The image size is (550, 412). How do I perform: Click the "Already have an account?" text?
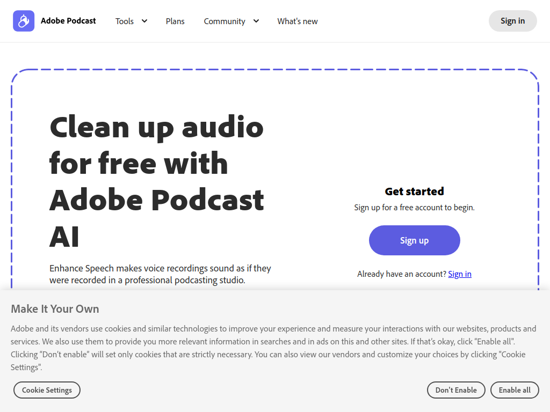click(x=401, y=274)
